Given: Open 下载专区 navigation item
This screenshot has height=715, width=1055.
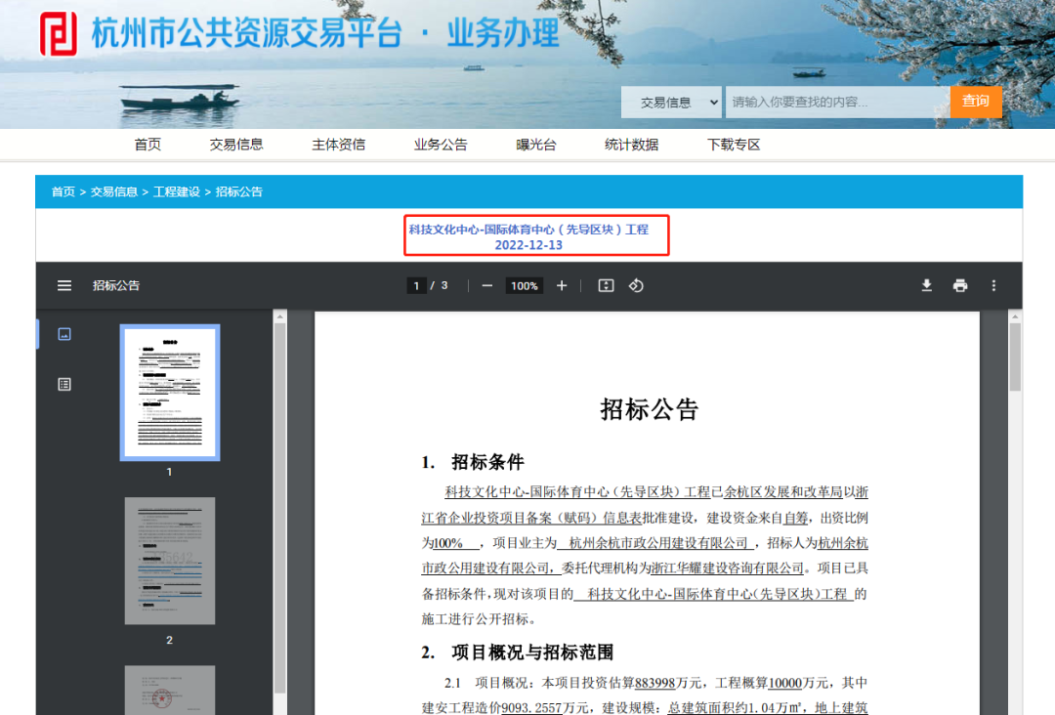Looking at the screenshot, I should 734,145.
